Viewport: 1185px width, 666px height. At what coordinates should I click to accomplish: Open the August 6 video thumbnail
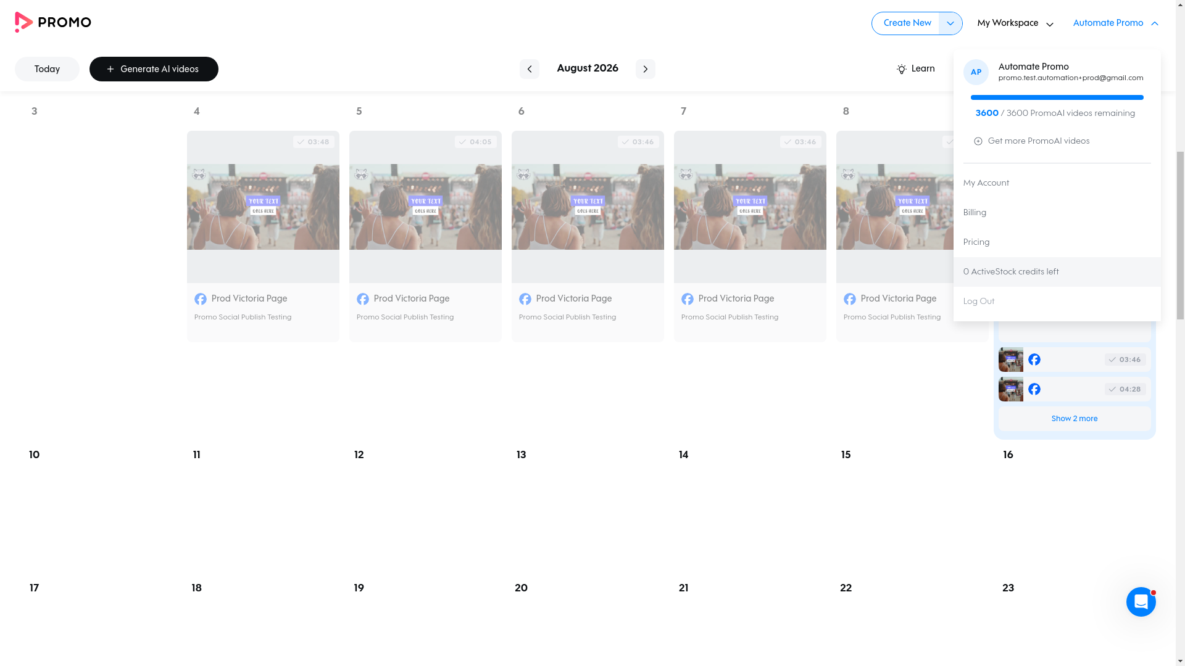pyautogui.click(x=588, y=207)
